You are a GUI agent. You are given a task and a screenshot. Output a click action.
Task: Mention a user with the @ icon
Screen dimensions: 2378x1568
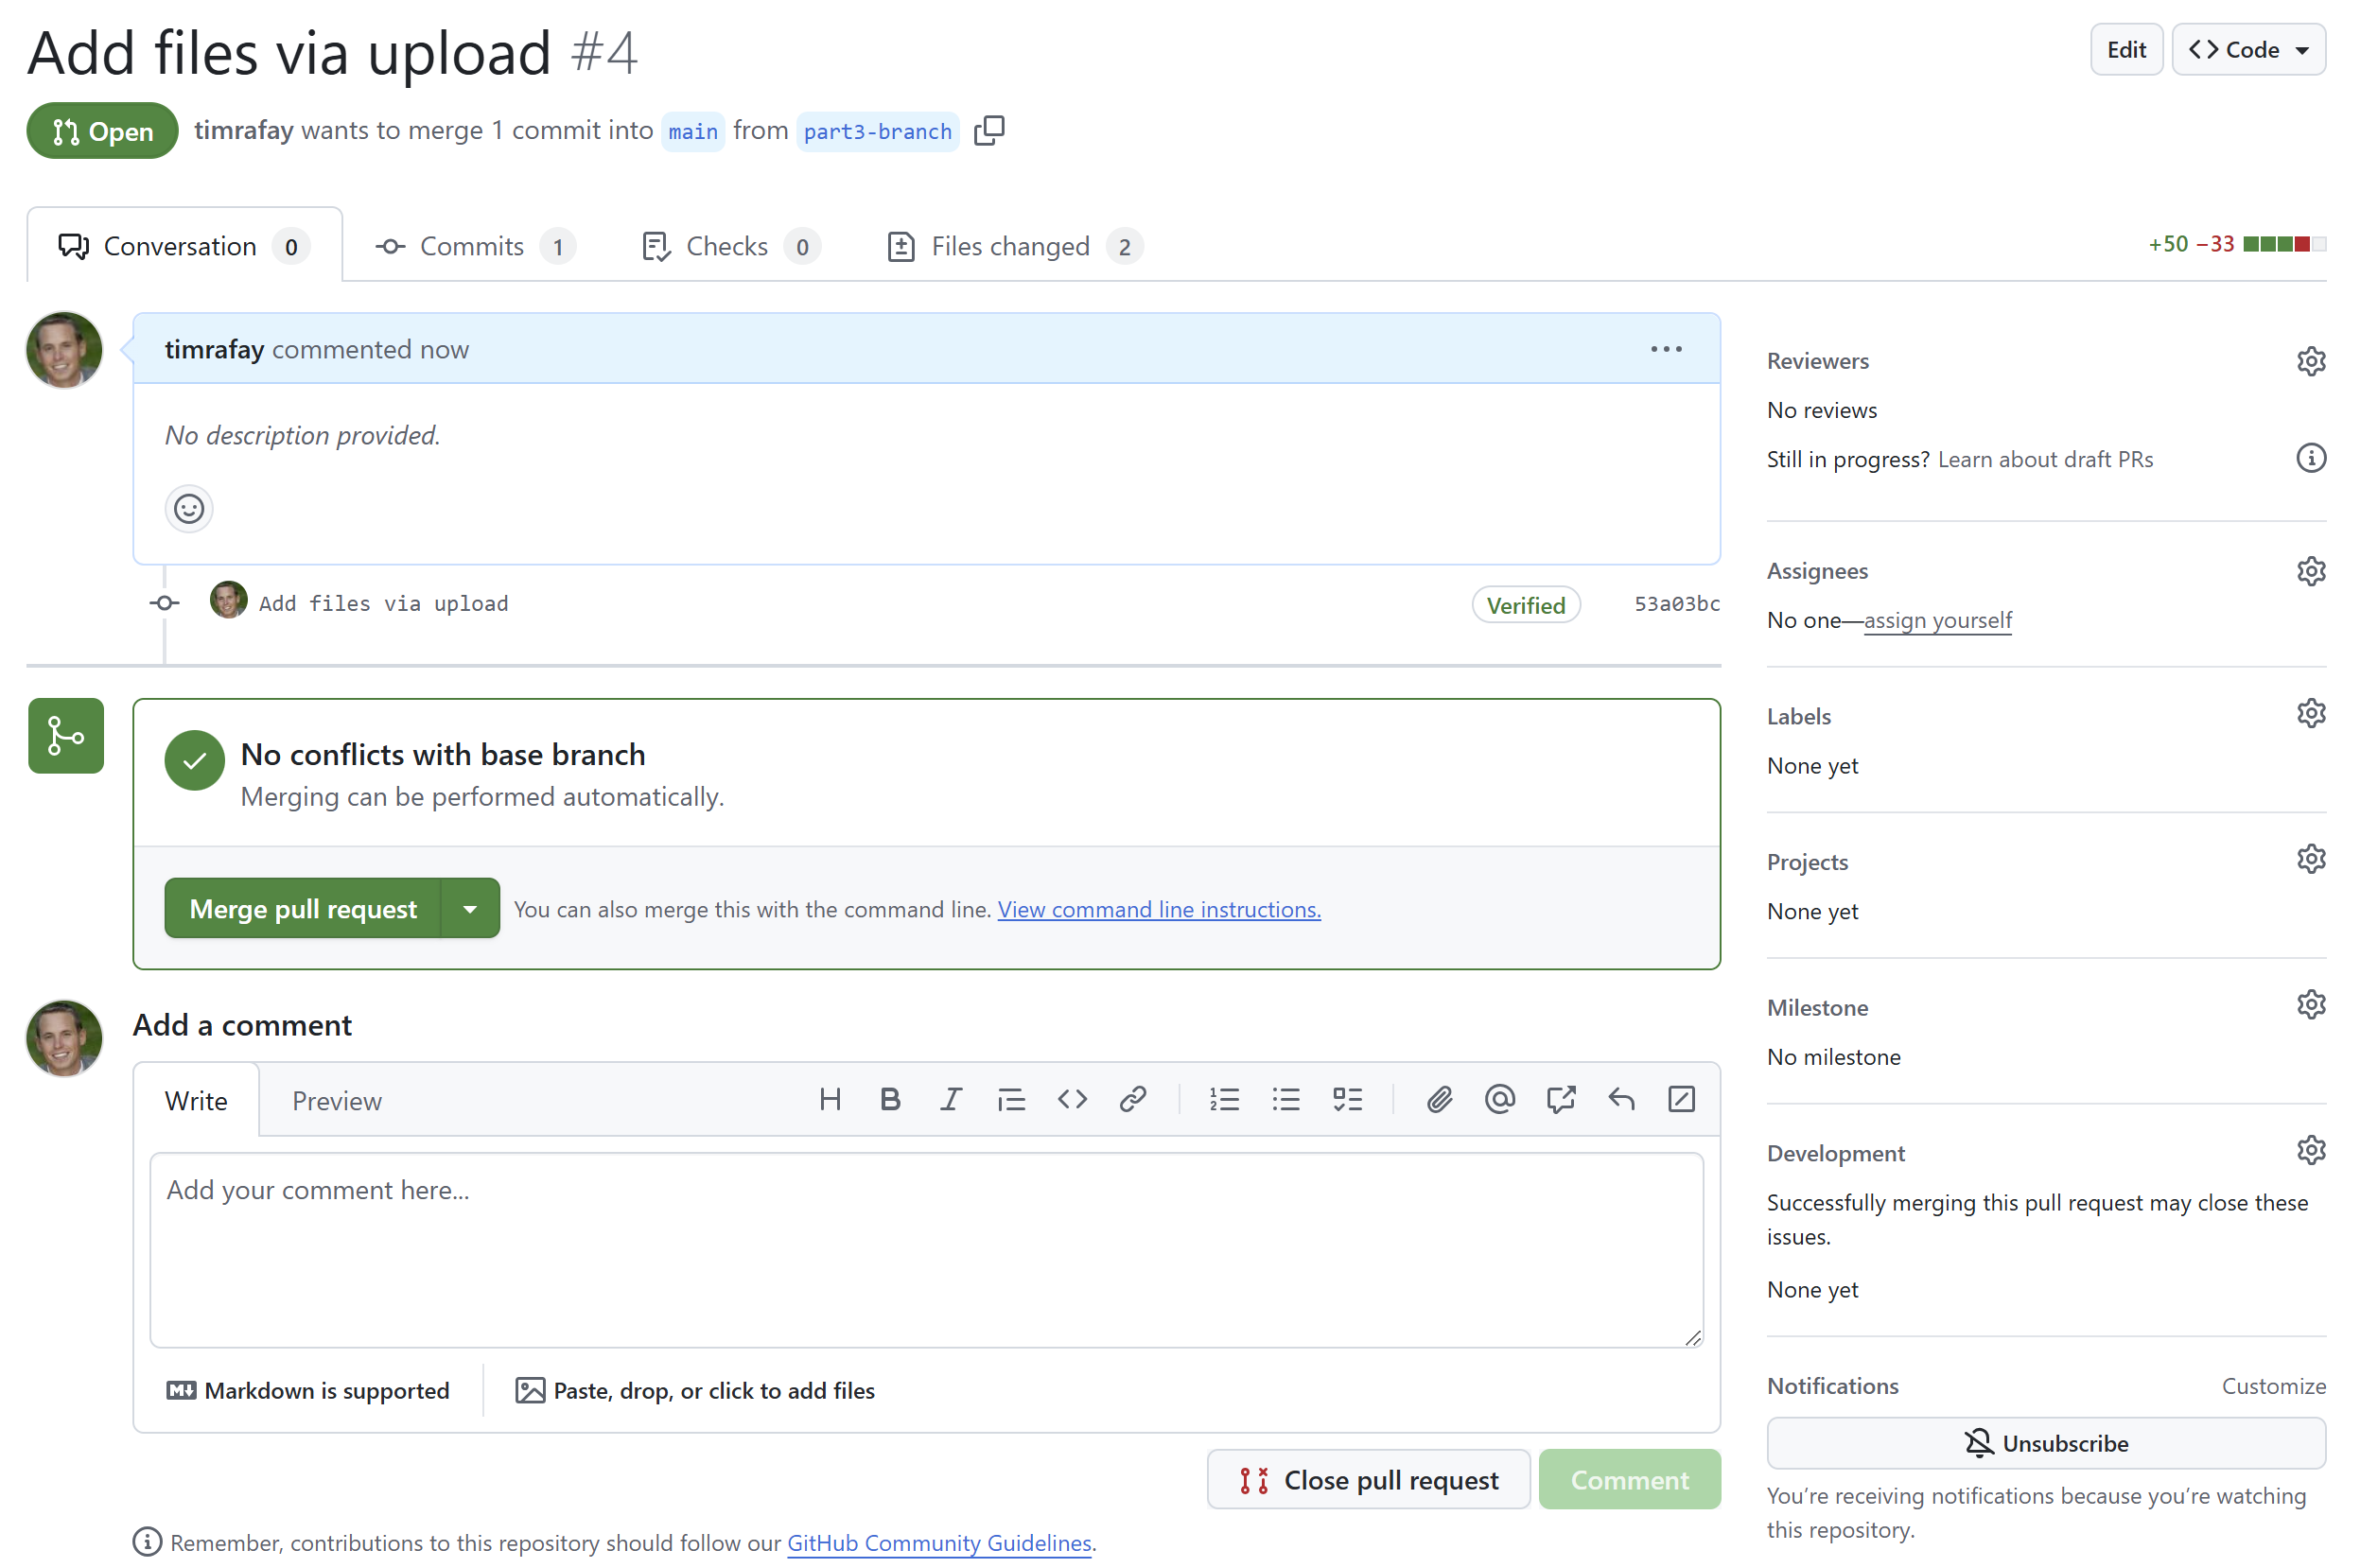point(1499,1100)
